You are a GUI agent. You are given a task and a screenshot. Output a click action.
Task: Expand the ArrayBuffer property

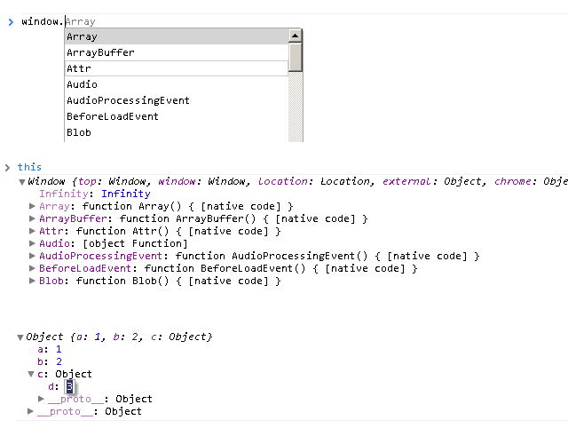coord(32,218)
